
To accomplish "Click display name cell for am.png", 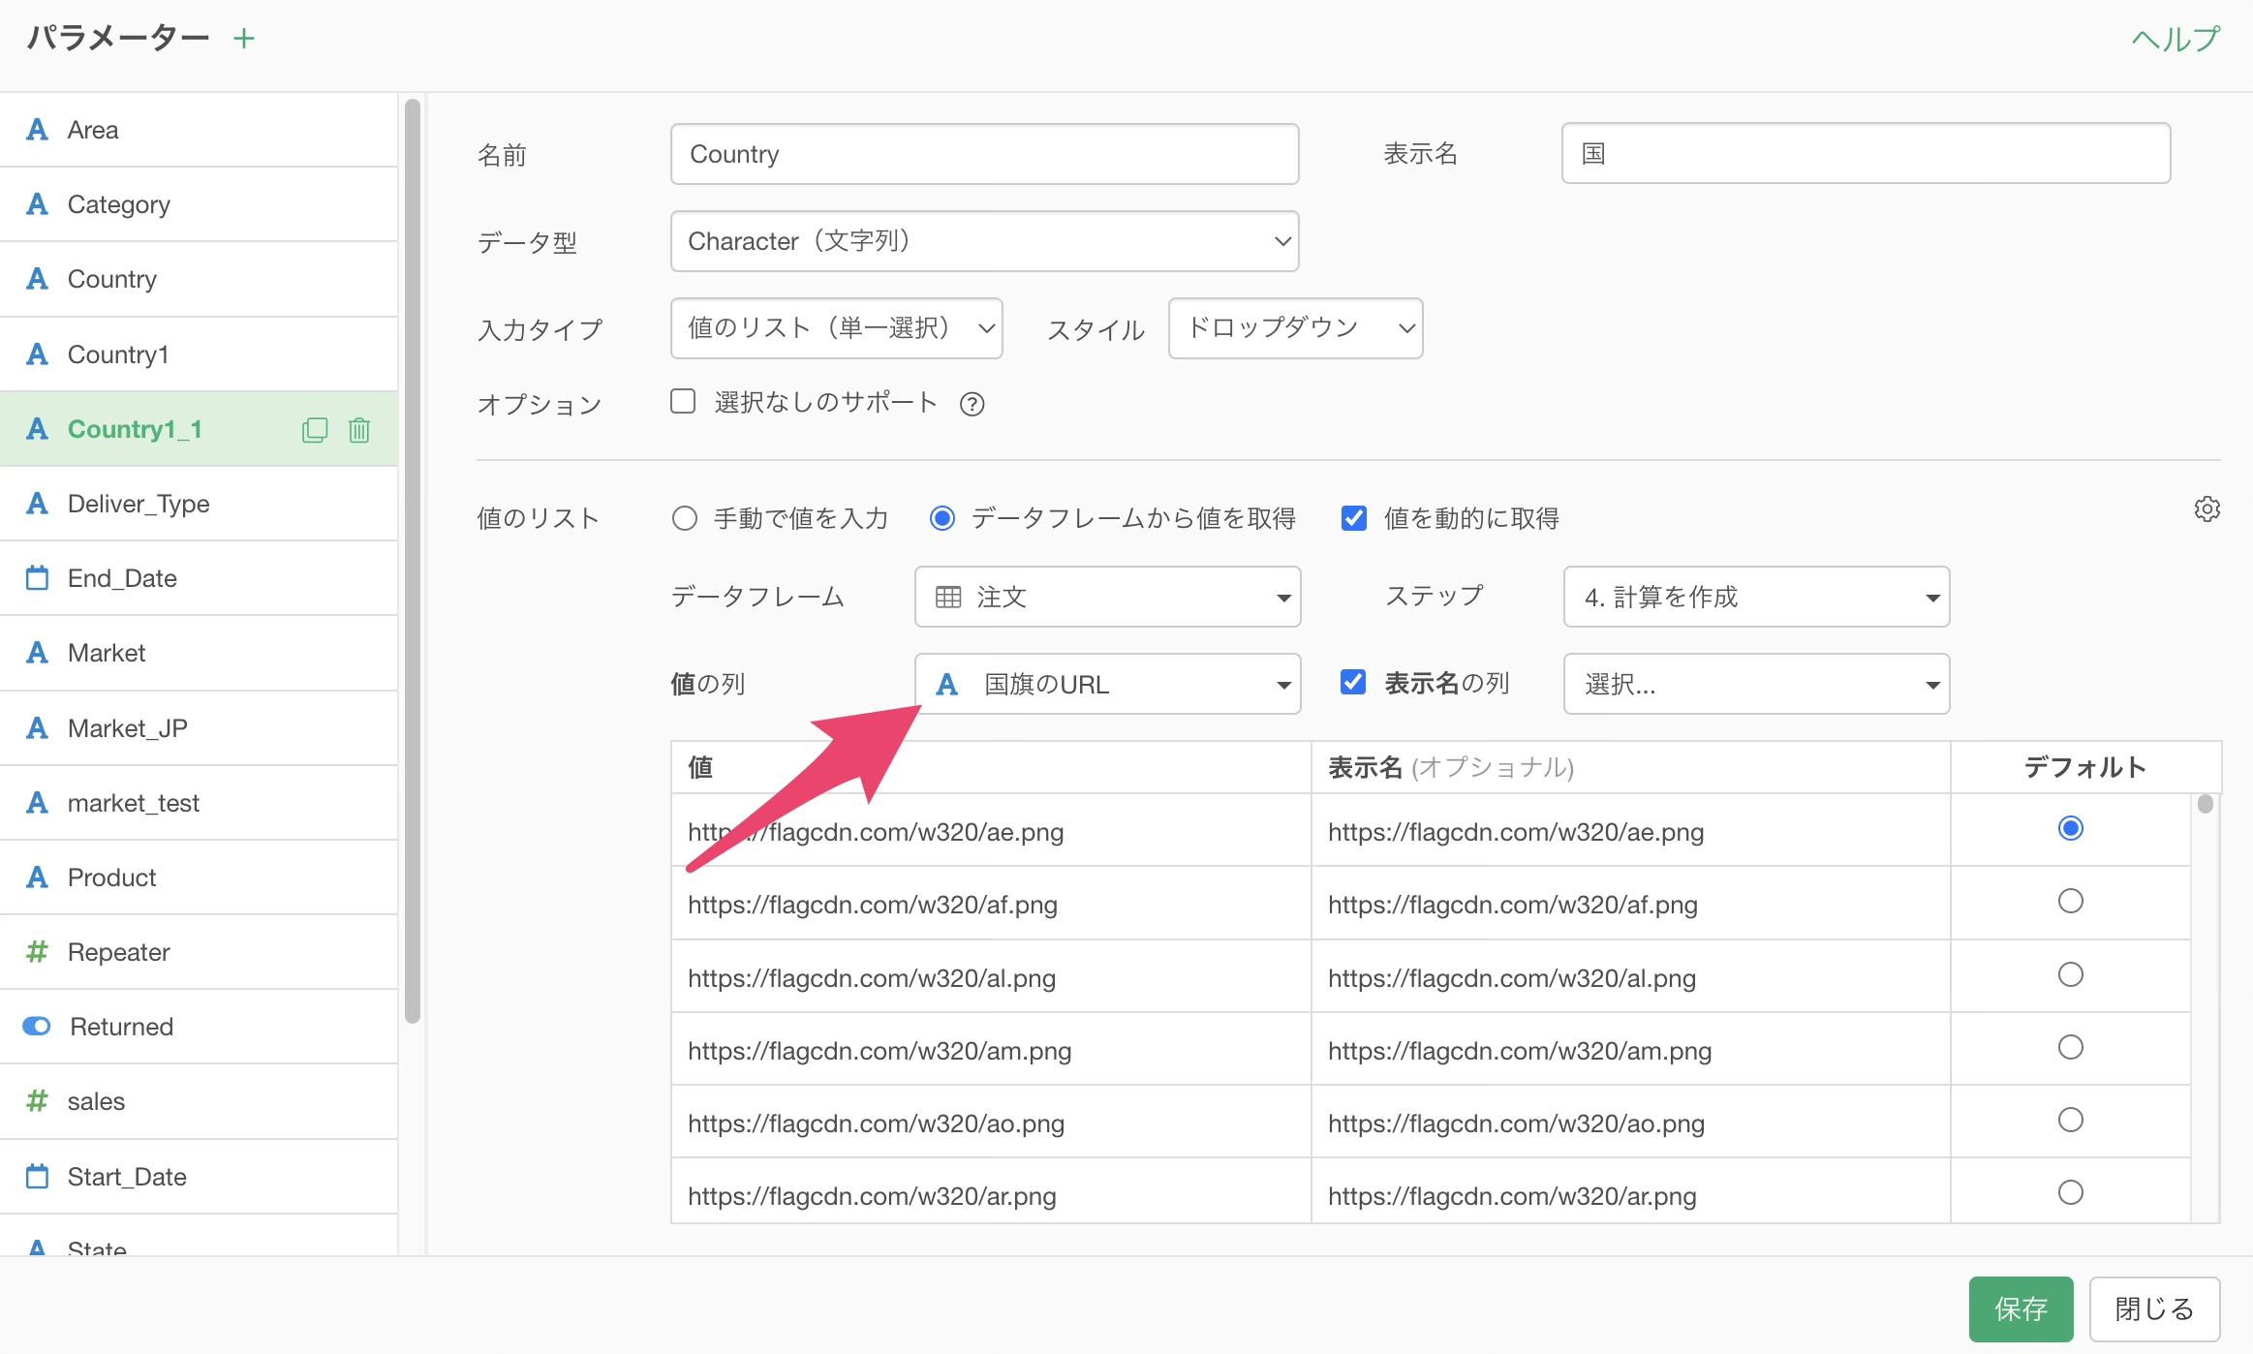I will [1631, 1050].
